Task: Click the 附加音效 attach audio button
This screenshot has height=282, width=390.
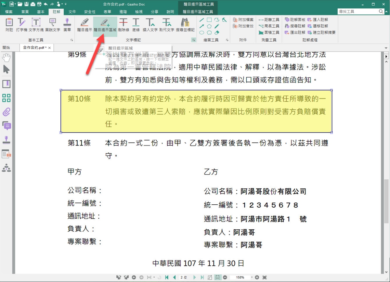Action: point(243,26)
